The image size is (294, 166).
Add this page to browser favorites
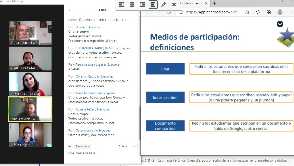point(247,12)
